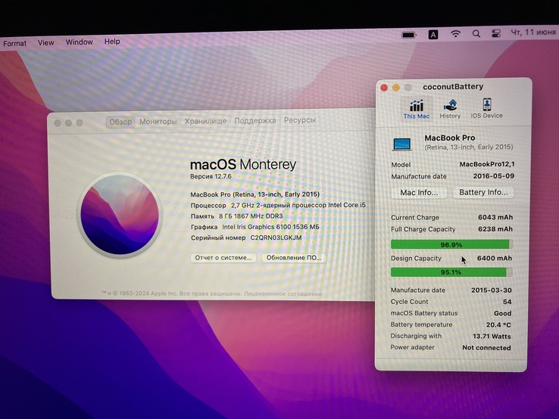This screenshot has height=419, width=559.
Task: Open the Window menu
Action: [79, 42]
